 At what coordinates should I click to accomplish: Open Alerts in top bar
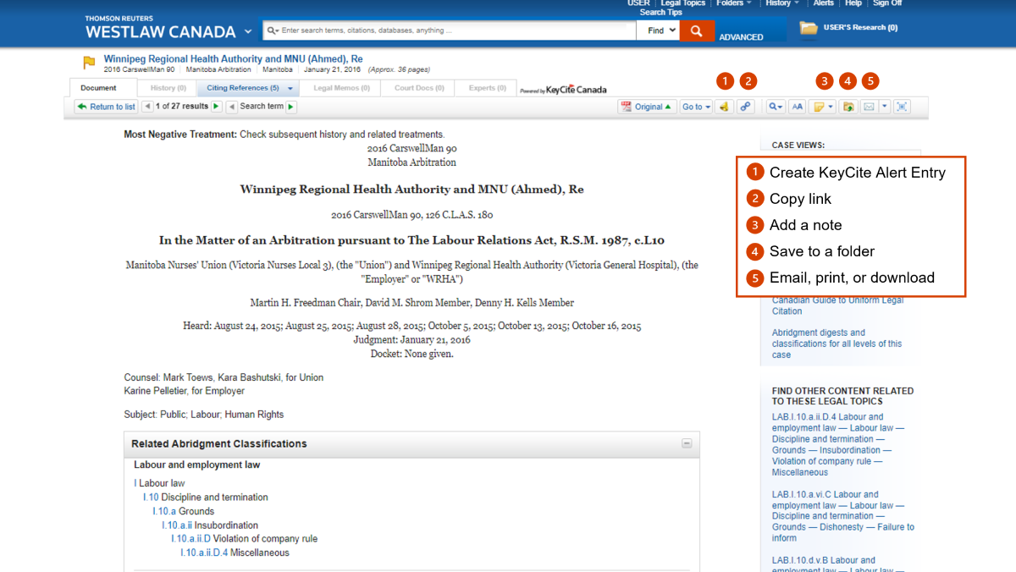[x=823, y=3]
